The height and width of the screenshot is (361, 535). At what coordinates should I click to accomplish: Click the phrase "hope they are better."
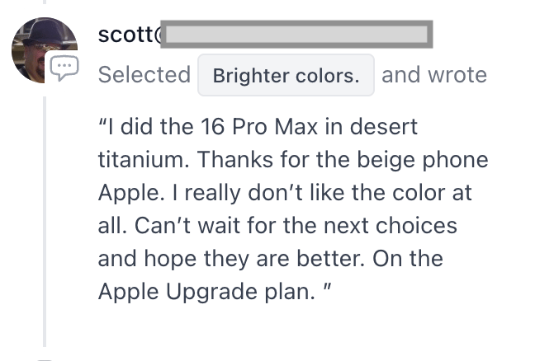click(x=254, y=259)
